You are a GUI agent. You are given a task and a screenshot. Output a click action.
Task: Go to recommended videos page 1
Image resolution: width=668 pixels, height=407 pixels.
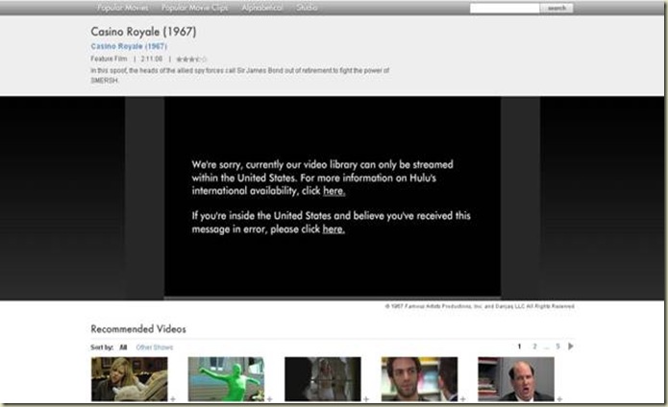(519, 347)
